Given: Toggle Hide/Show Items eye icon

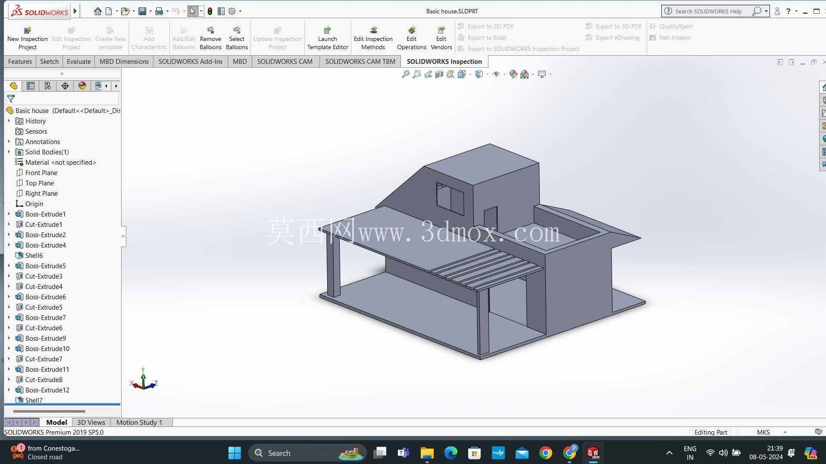Looking at the screenshot, I should [x=496, y=74].
